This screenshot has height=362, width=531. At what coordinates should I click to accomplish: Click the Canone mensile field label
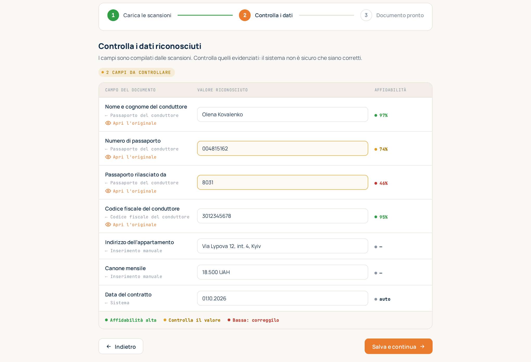(125, 268)
